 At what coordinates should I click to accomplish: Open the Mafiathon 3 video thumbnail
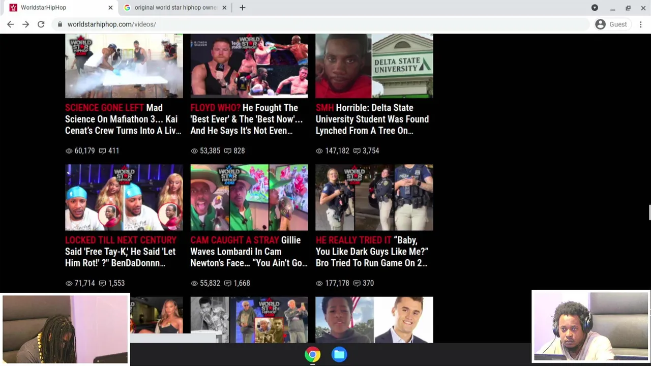[x=124, y=66]
